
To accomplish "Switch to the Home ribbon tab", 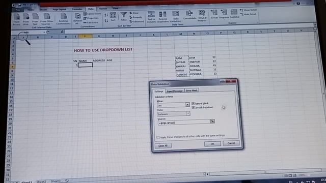I will pos(31,10).
